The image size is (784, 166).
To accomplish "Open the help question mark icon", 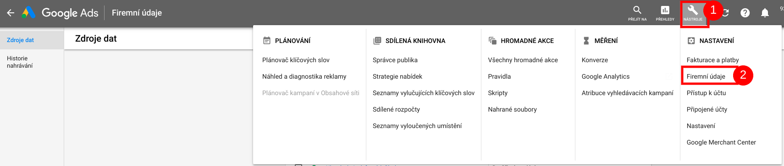I will (745, 13).
